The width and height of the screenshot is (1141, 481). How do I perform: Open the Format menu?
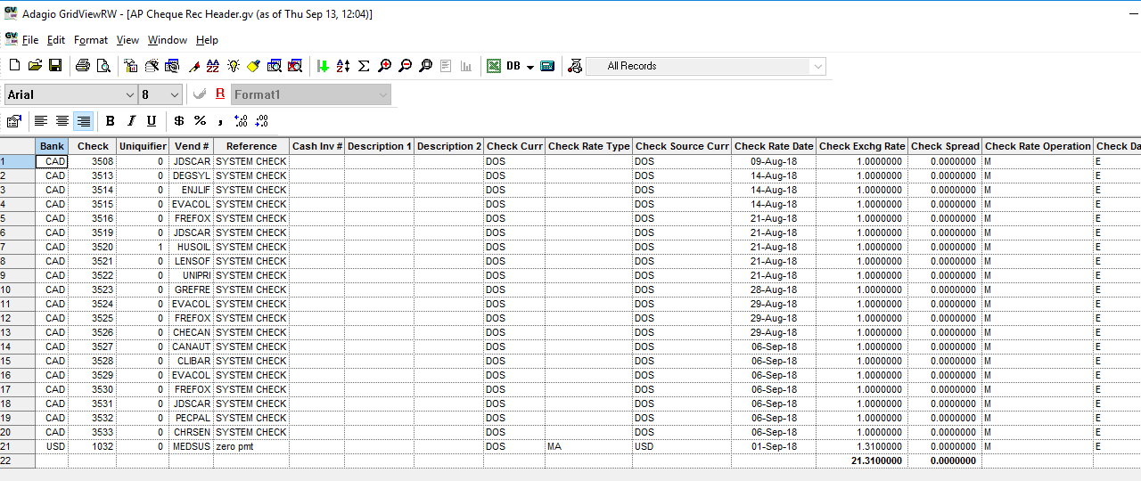[x=91, y=40]
